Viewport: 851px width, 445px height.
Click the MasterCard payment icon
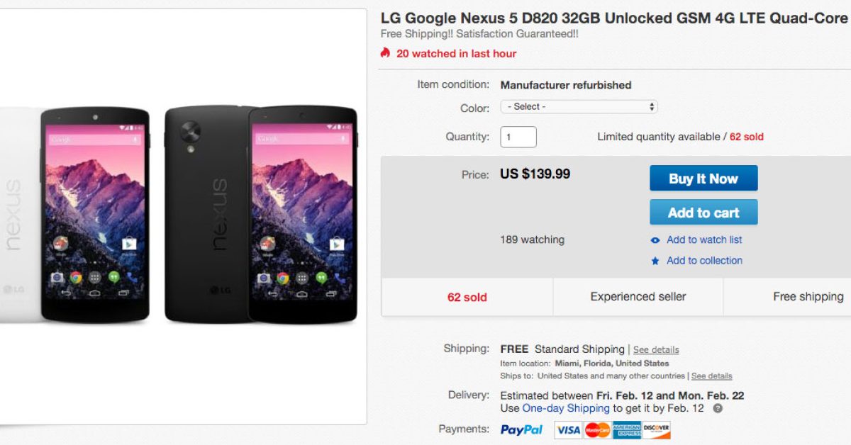pyautogui.click(x=598, y=429)
